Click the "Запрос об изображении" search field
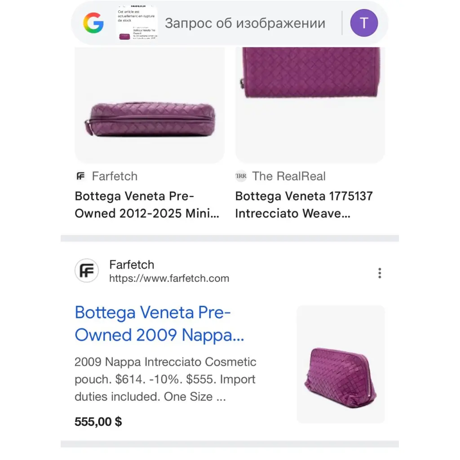460x460 pixels. [x=245, y=23]
